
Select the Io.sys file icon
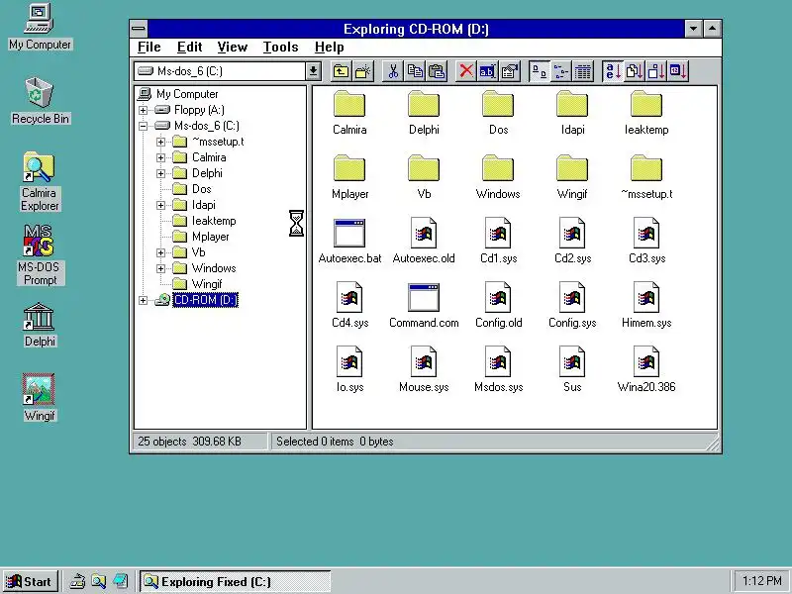coord(349,361)
